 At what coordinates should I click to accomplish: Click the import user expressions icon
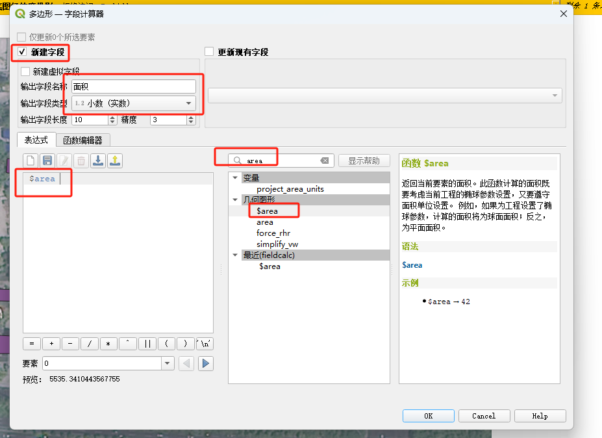(x=97, y=161)
